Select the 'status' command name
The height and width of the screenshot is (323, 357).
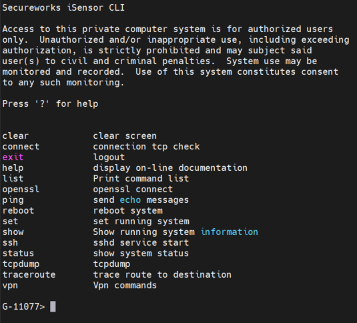click(x=18, y=254)
